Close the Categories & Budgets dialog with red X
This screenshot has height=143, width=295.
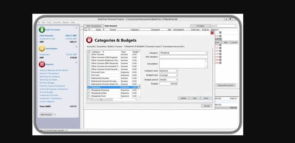pyautogui.click(x=212, y=33)
